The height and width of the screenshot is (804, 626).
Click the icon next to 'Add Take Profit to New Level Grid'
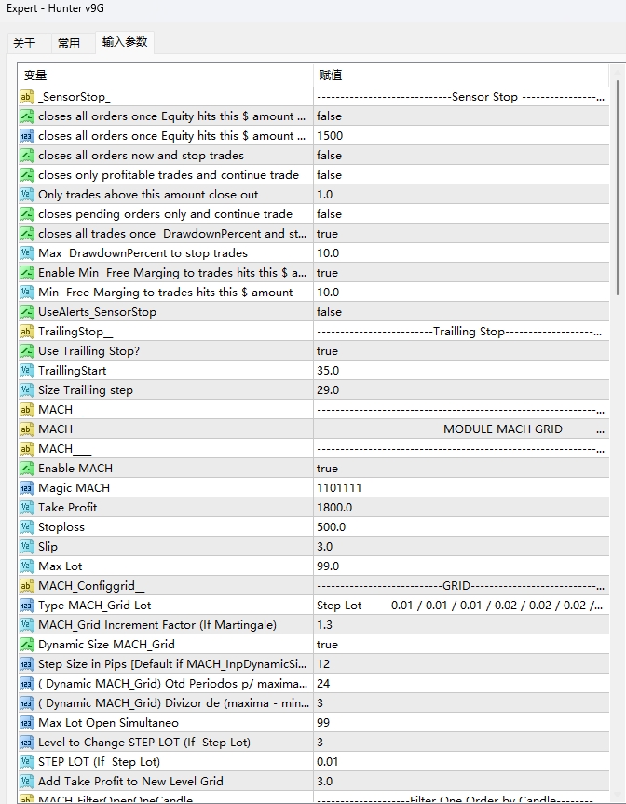pyautogui.click(x=27, y=782)
